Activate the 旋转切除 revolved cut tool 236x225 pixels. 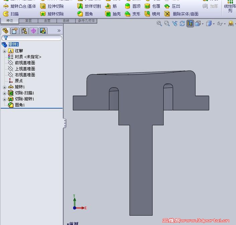pos(52,14)
